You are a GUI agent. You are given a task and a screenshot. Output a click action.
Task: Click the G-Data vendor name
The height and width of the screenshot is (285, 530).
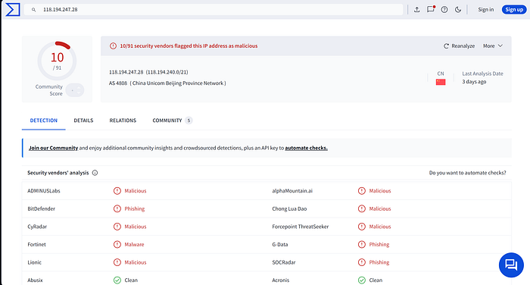[280, 244]
